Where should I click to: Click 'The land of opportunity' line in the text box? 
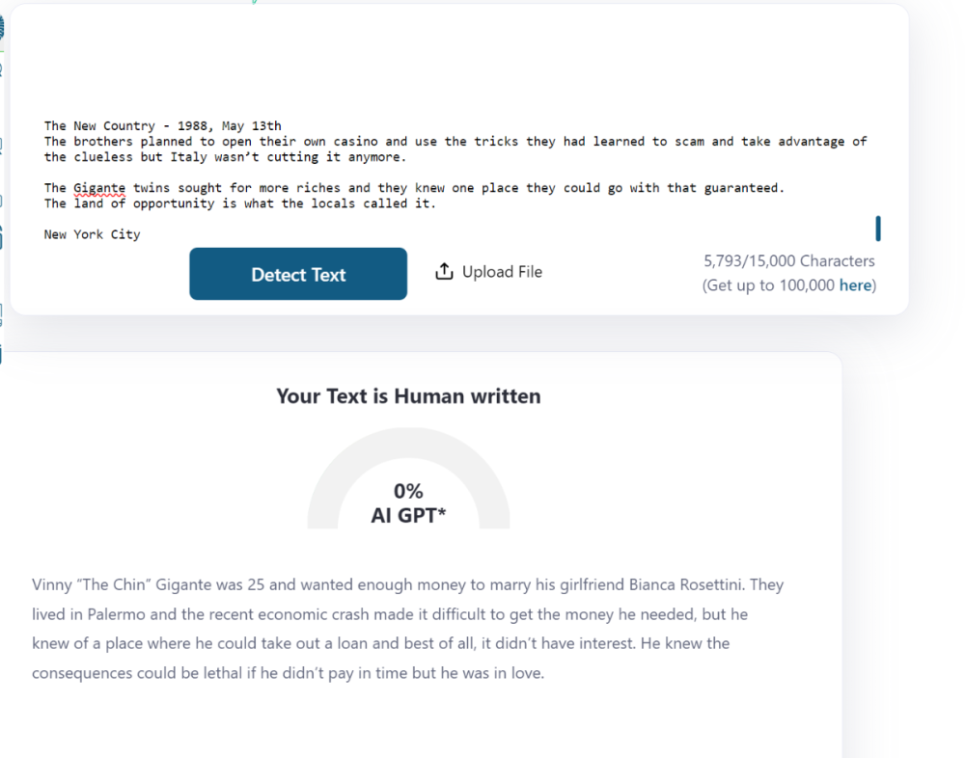[x=239, y=203]
